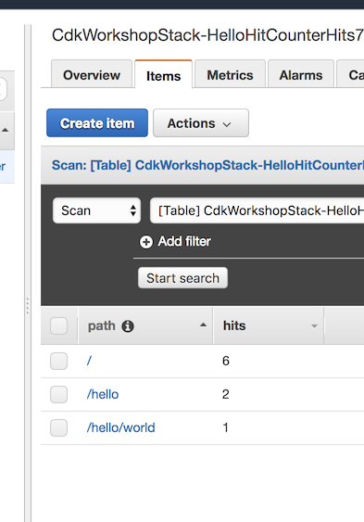
Task: Check the box for the / row
Action: tap(59, 361)
